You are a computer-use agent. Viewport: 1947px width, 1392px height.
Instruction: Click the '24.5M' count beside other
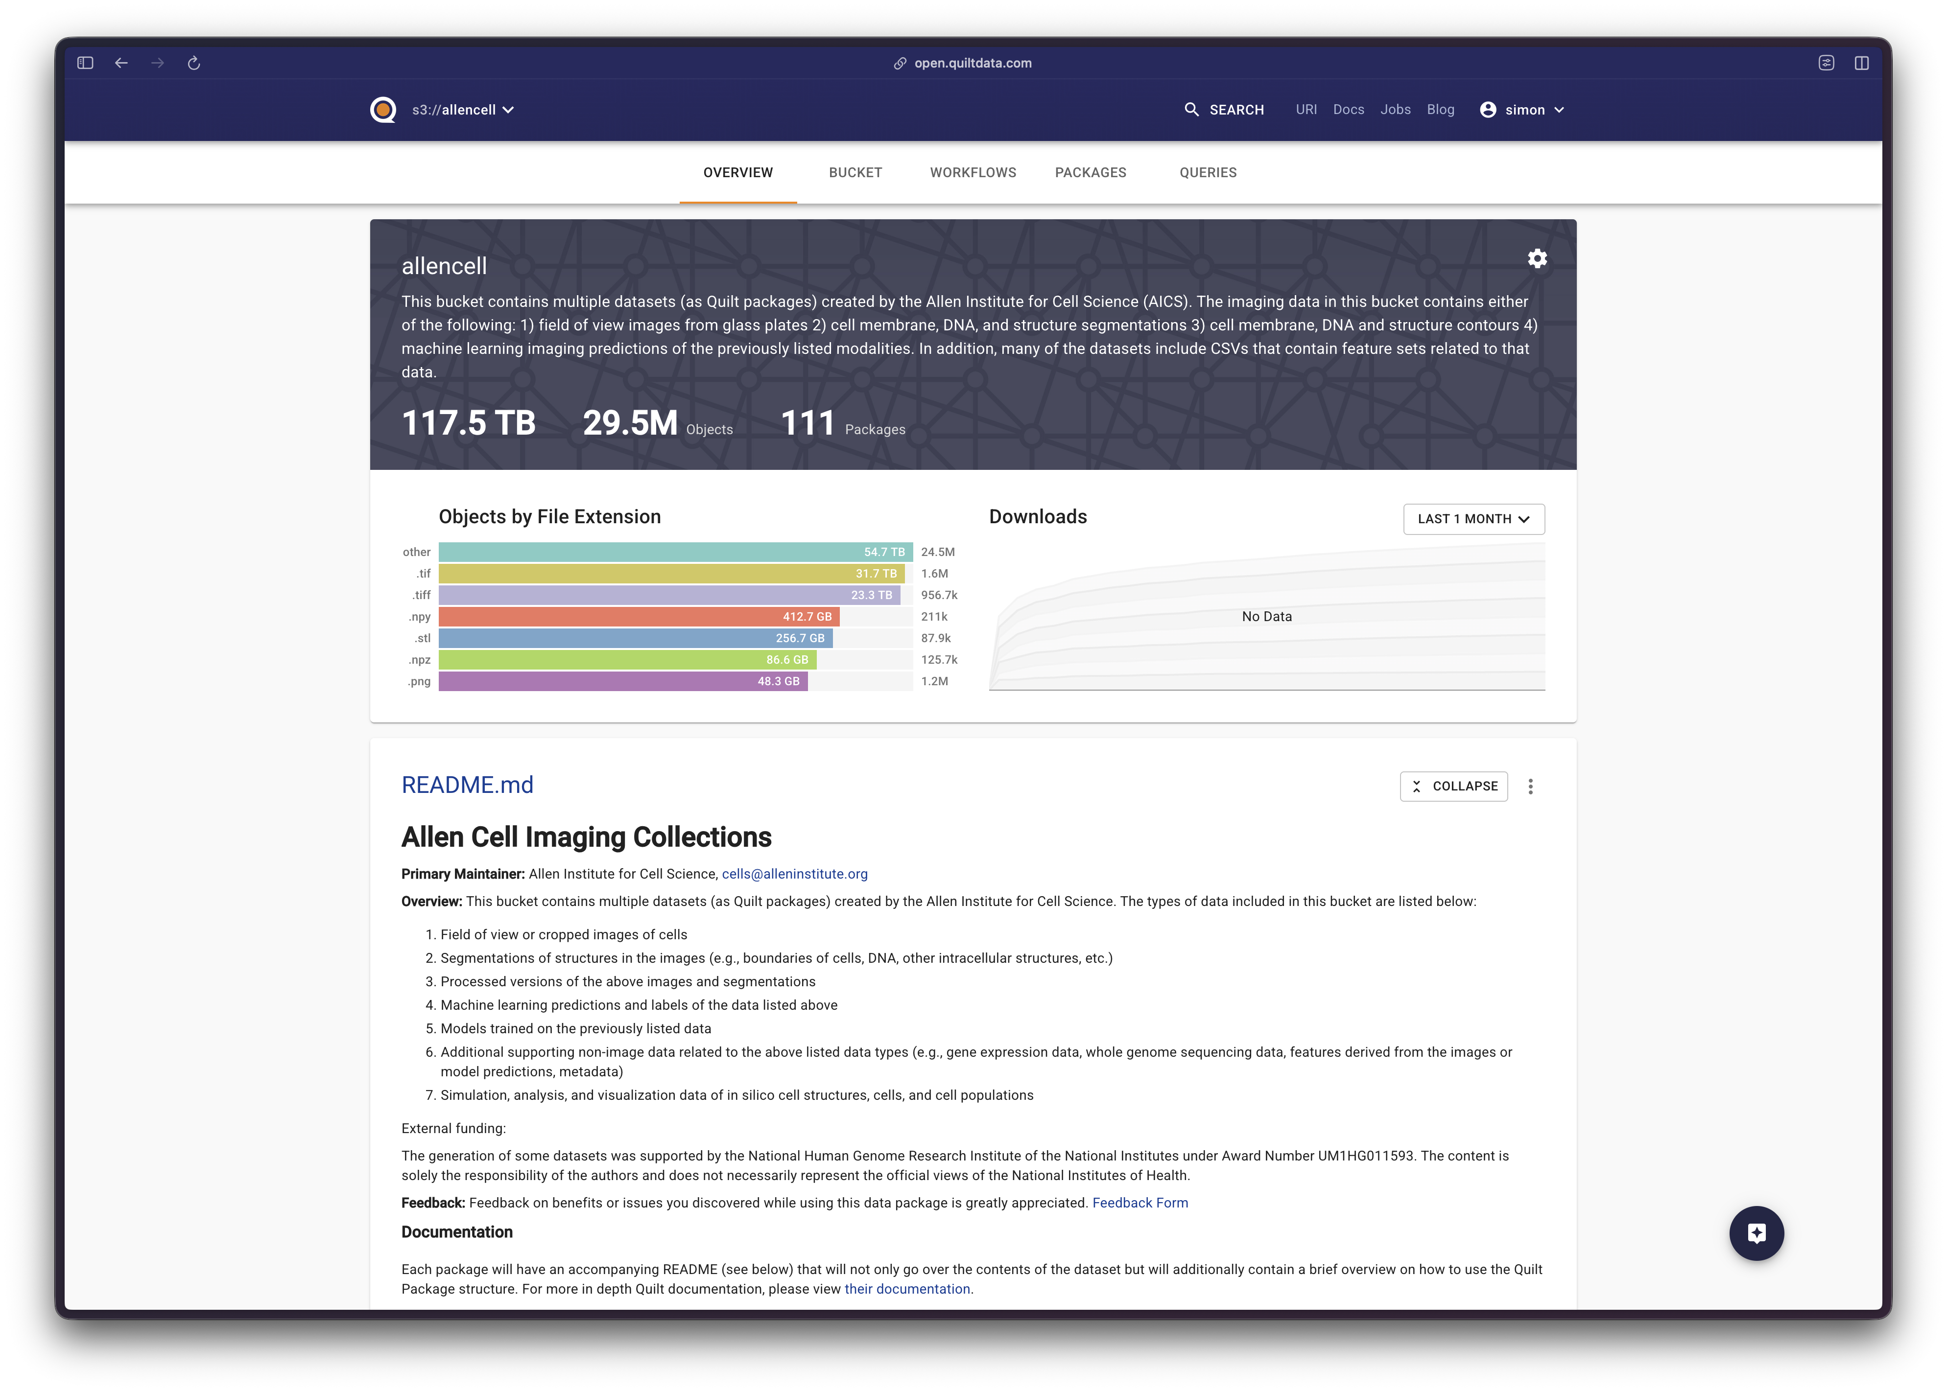point(938,552)
